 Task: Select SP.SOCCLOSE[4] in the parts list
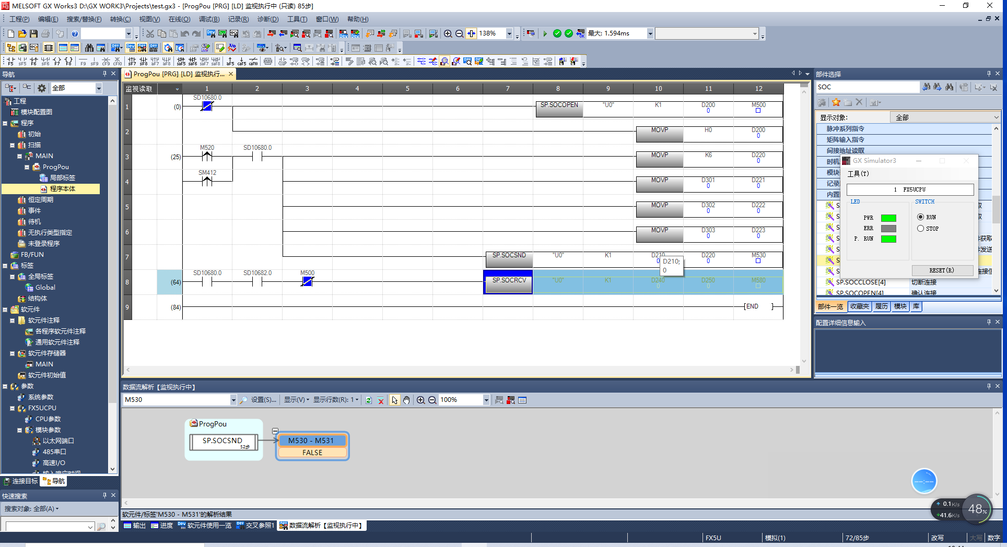click(x=860, y=282)
